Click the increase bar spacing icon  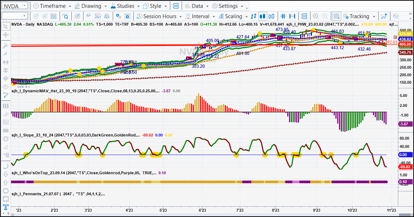point(292,16)
